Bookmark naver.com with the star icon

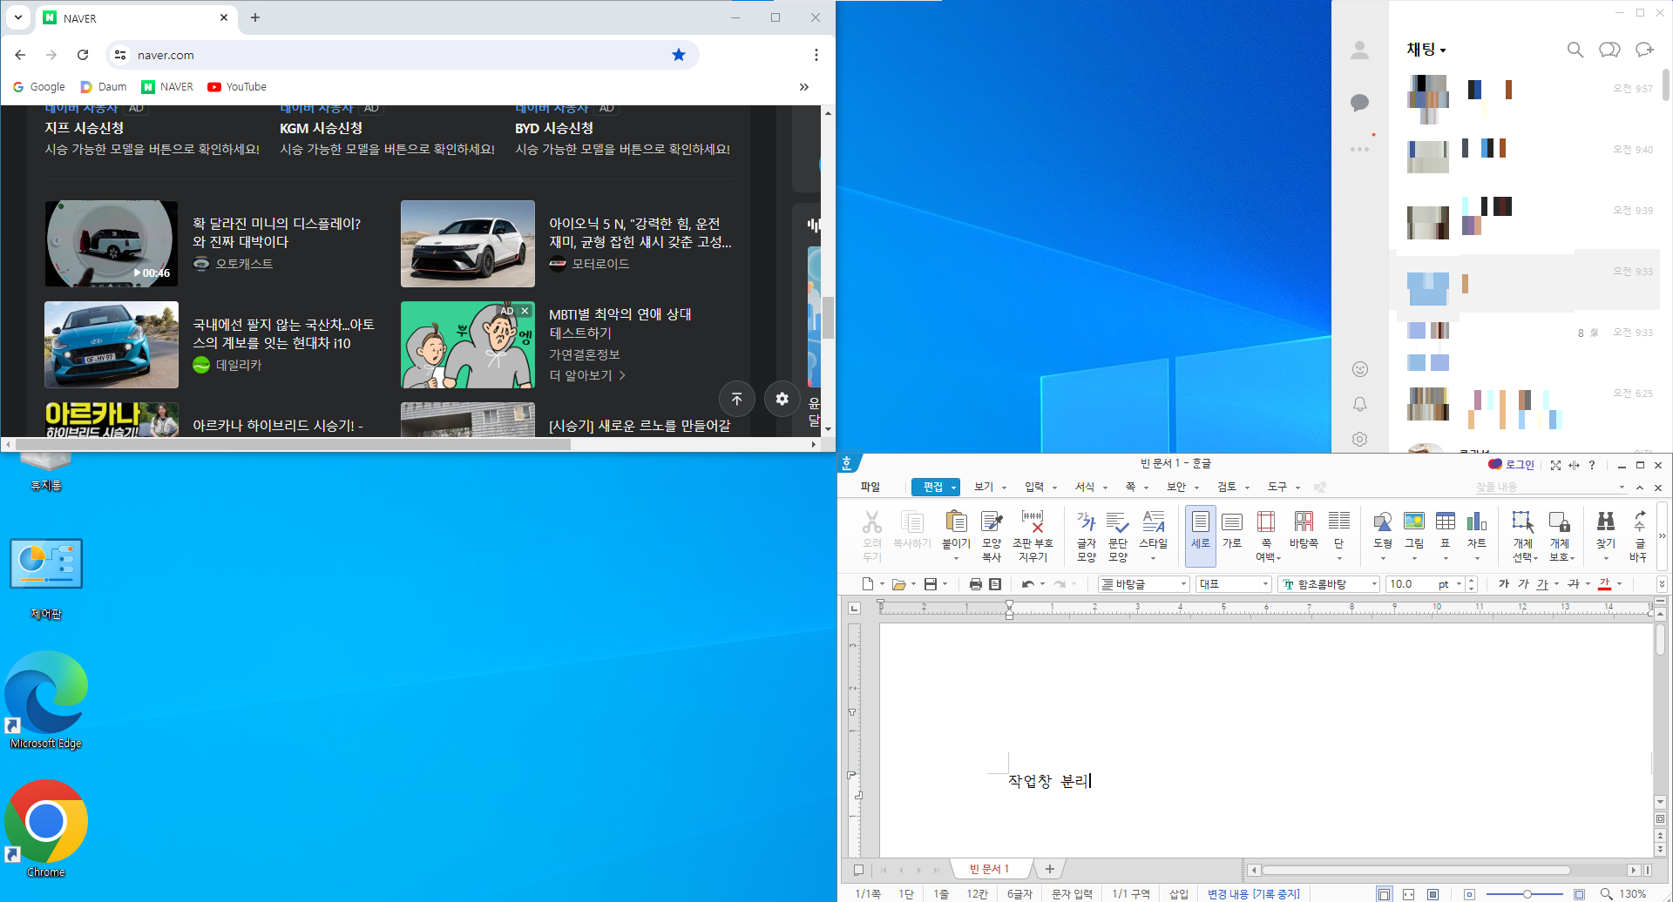tap(679, 55)
